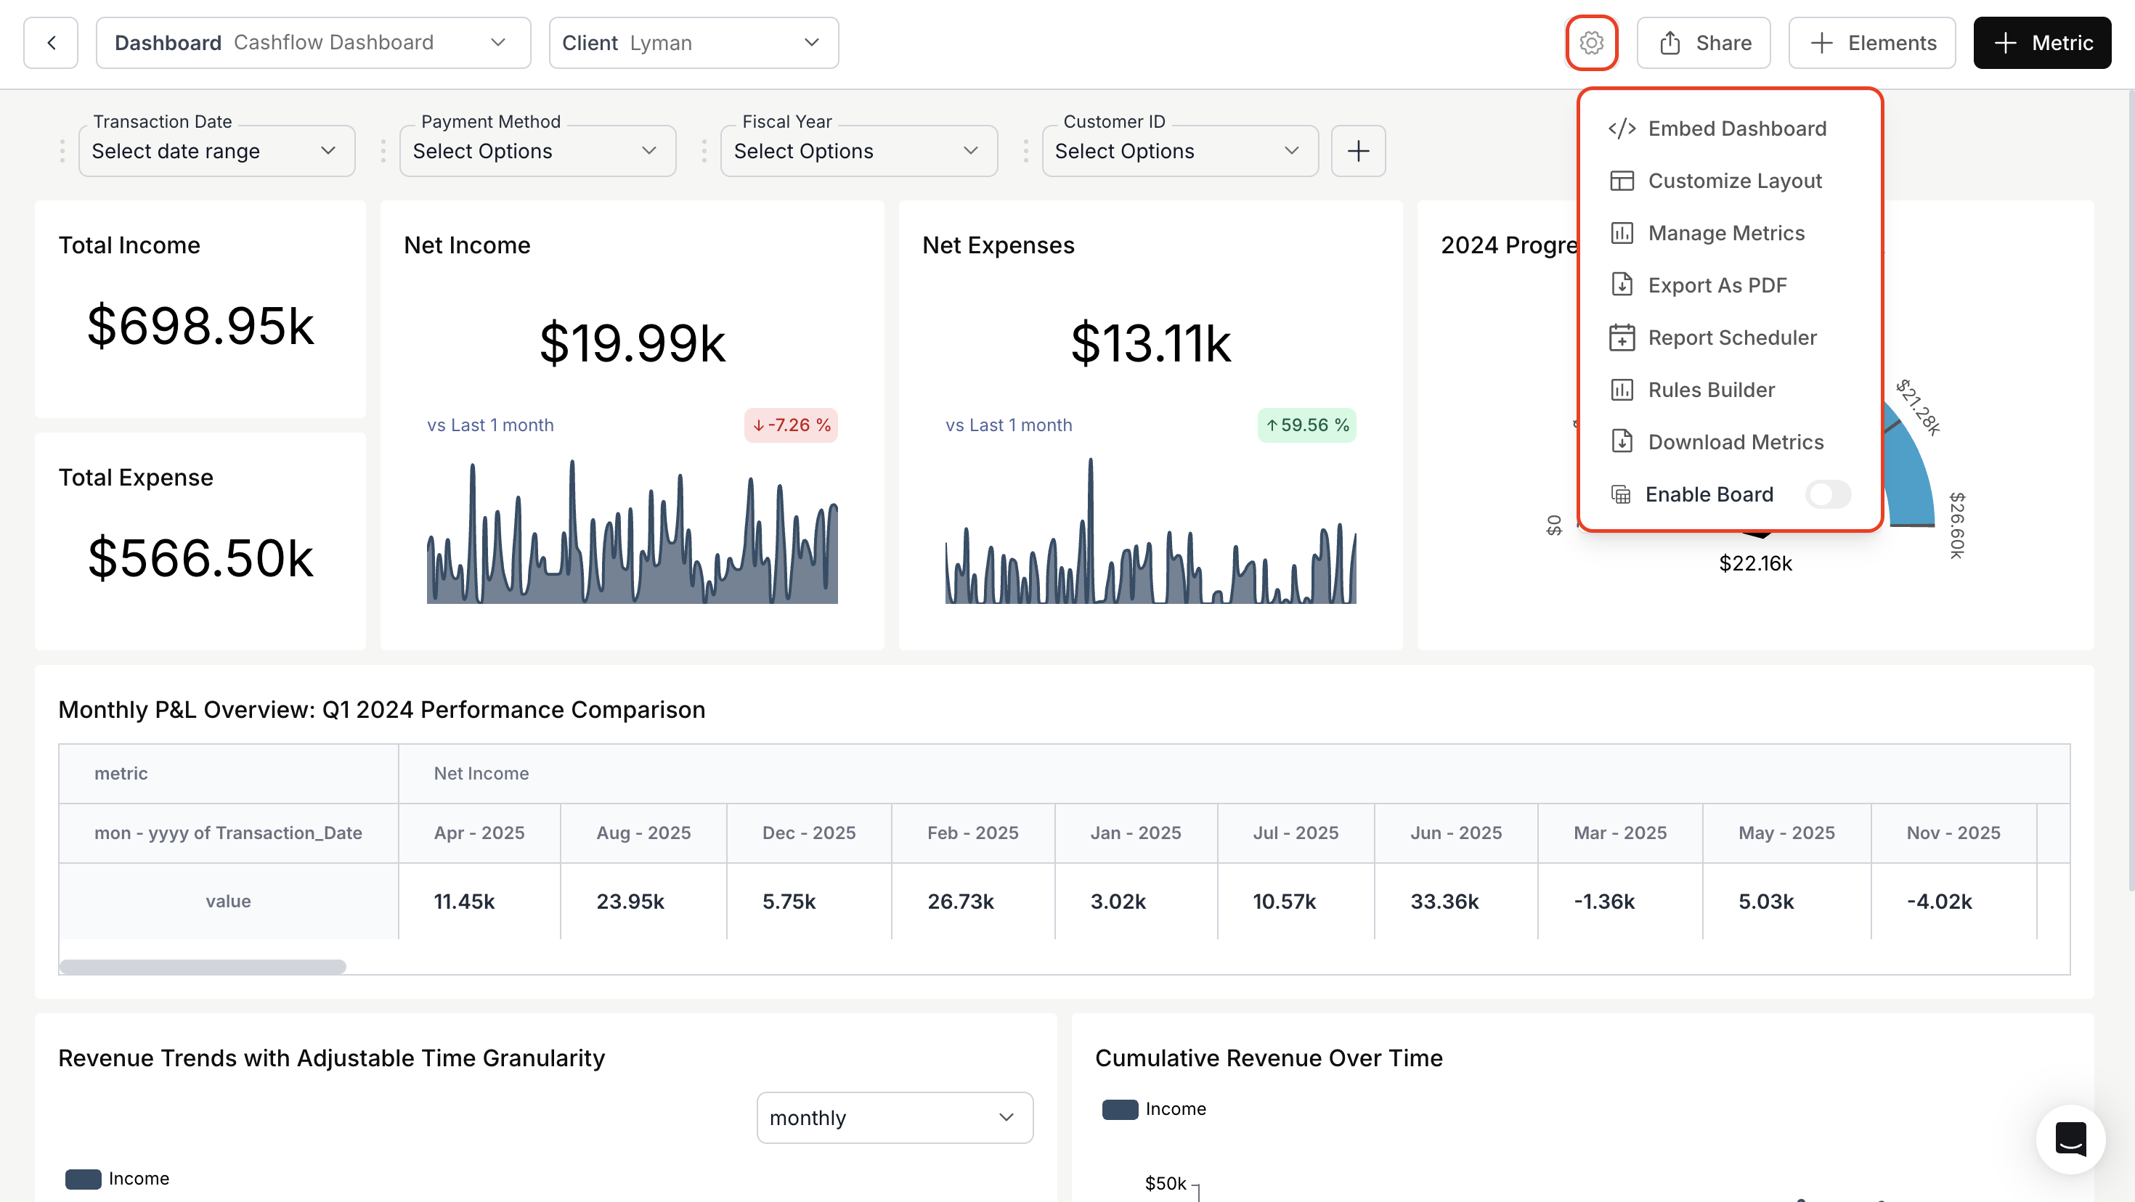Click the settings gear icon
Viewport: 2135px width, 1202px height.
1590,42
